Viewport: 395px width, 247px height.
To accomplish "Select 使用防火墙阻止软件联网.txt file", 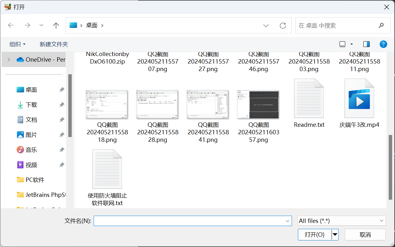I will 107,169.
